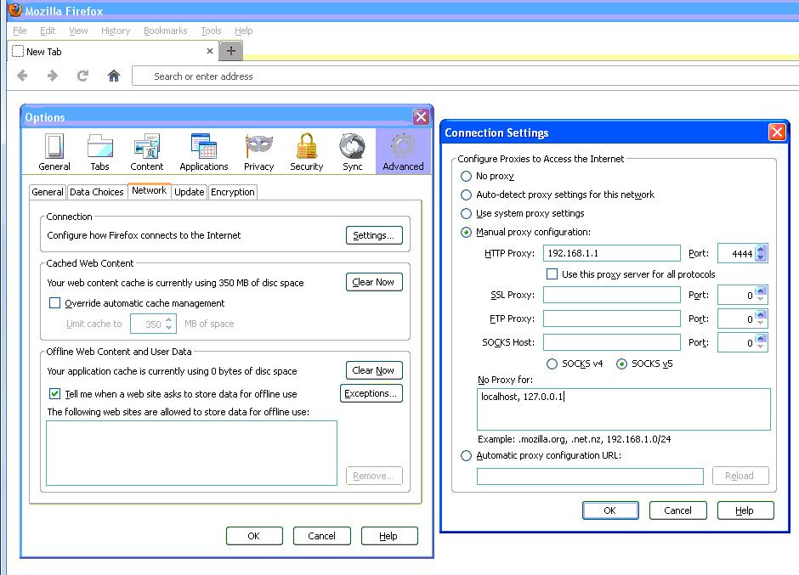This screenshot has width=799, height=575.
Task: Click the No Proxy for text area
Action: (624, 409)
